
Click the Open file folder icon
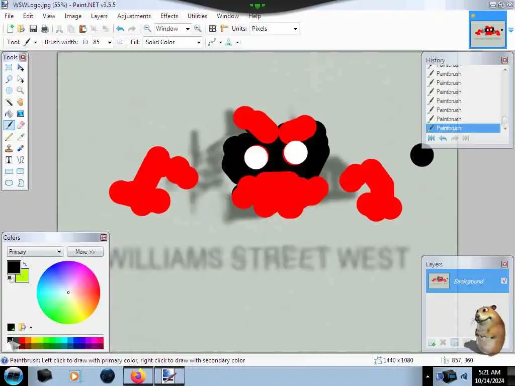[x=21, y=29]
